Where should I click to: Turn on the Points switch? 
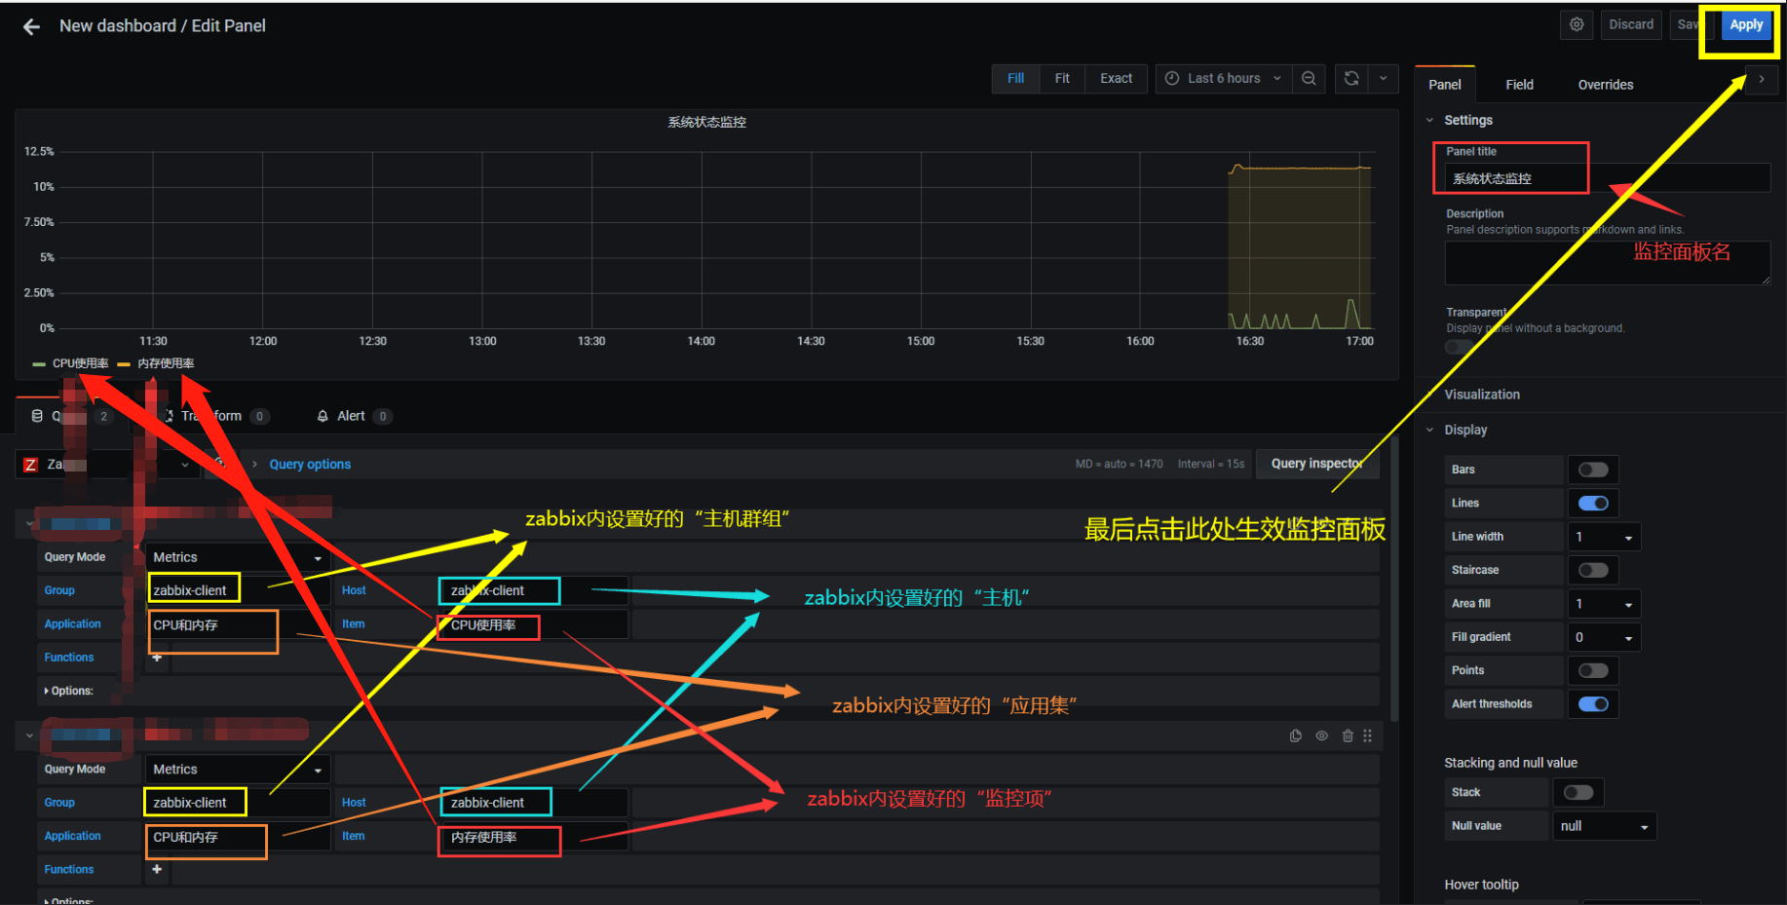point(1593,670)
